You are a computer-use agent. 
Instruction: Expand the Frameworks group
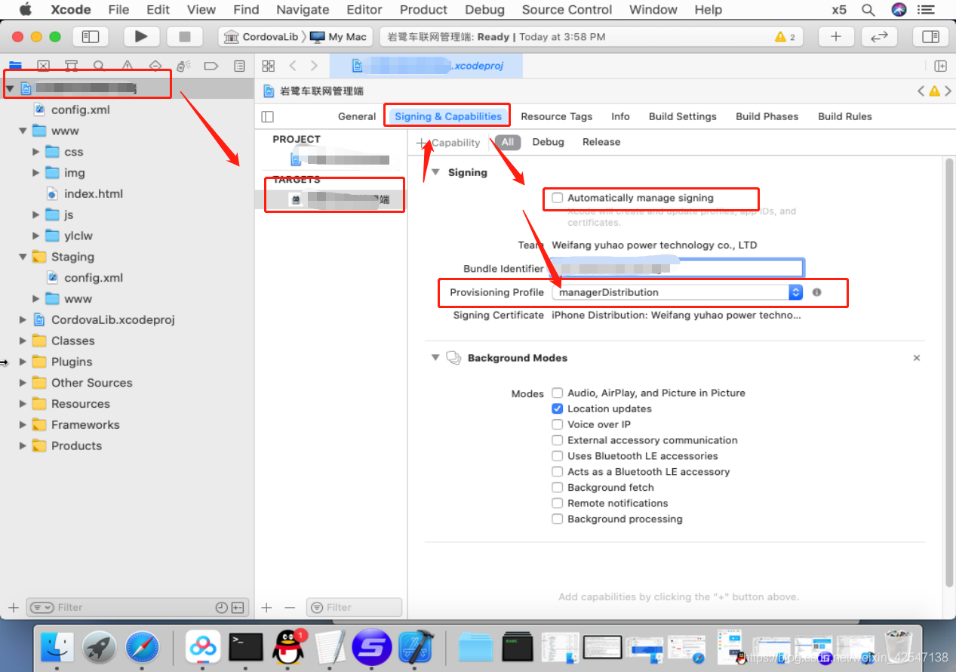[23, 424]
